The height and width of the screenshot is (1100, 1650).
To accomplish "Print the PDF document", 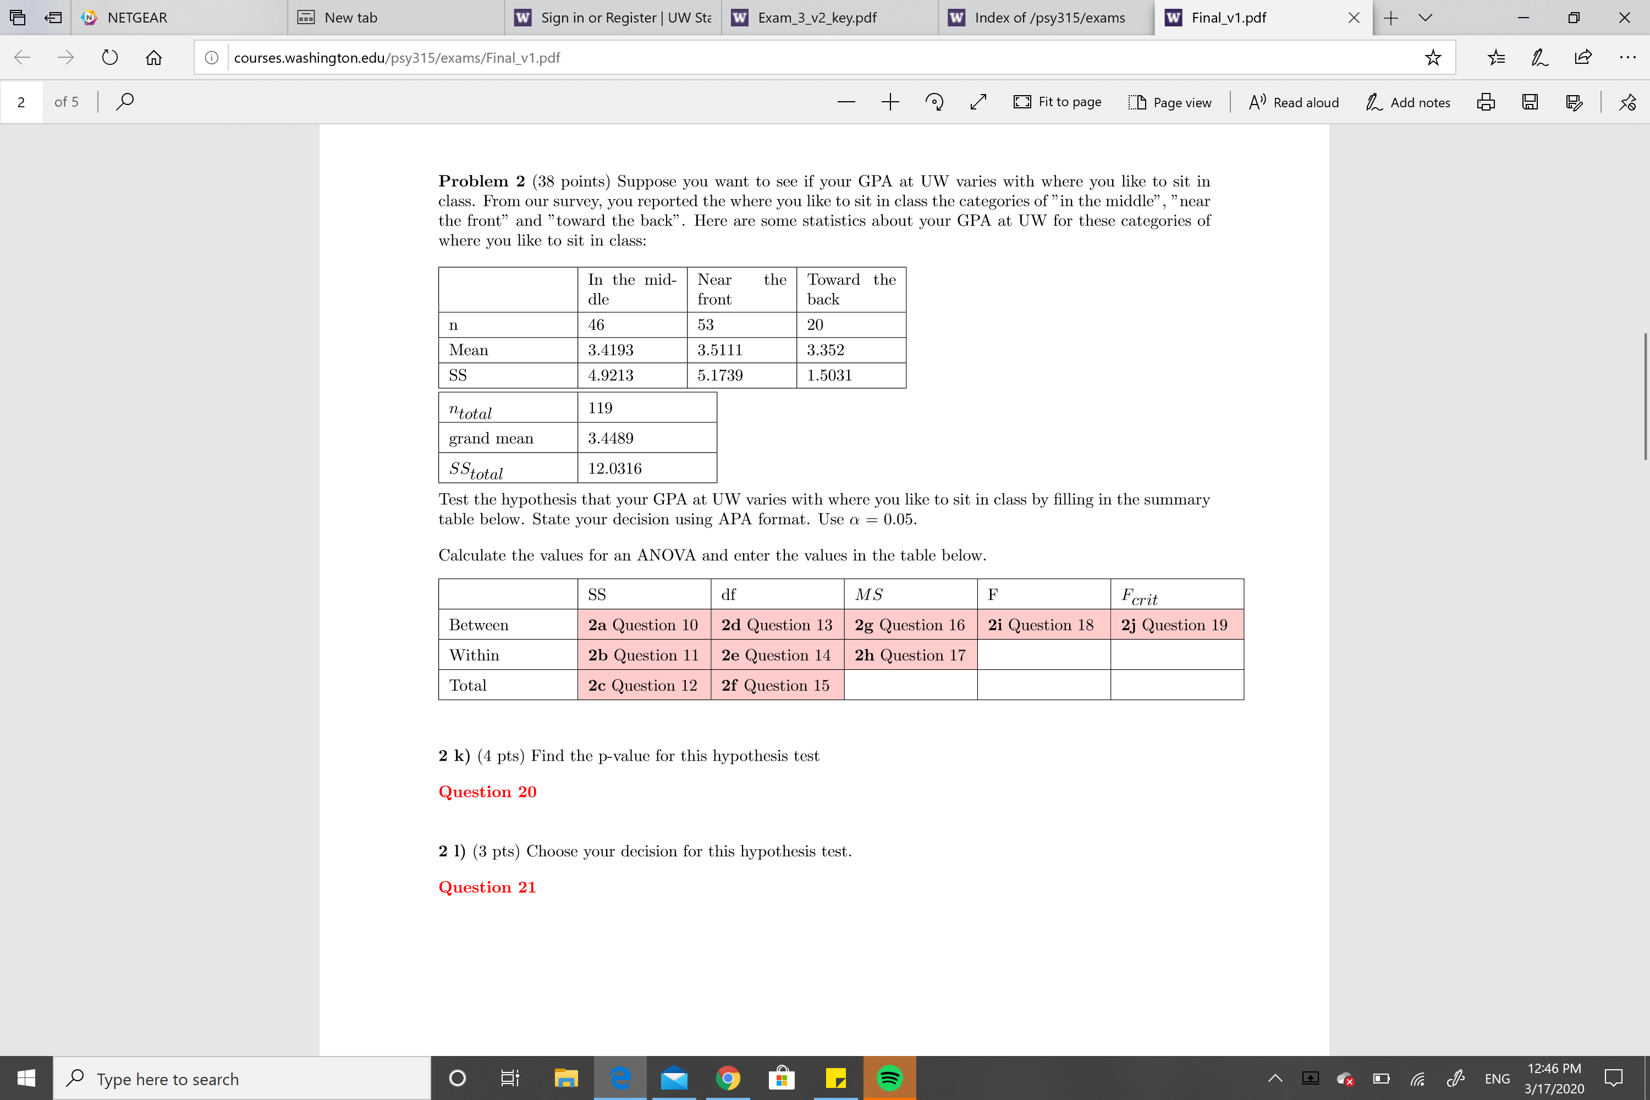I will 1486,102.
